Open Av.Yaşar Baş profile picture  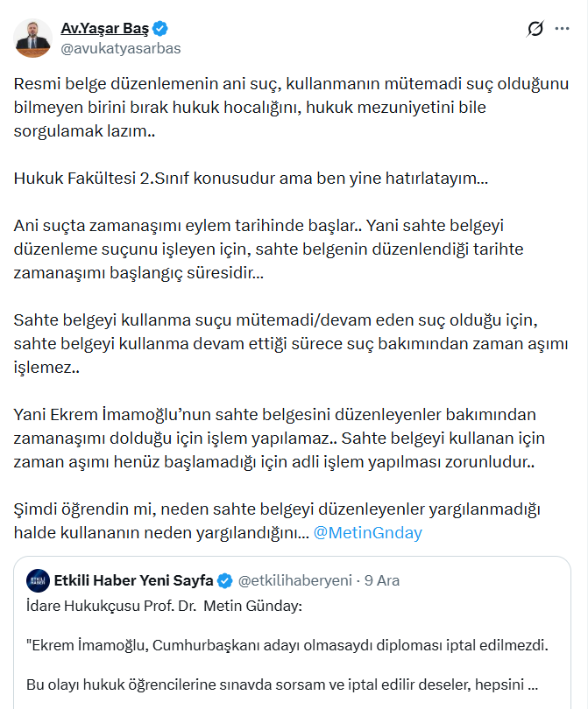[32, 38]
